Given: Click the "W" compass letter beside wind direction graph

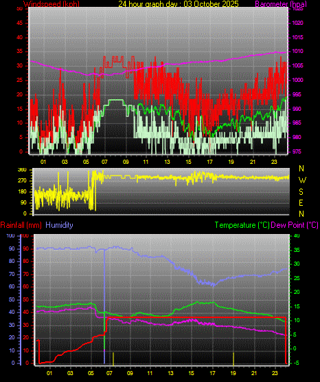Looking at the screenshot, I should [x=302, y=180].
